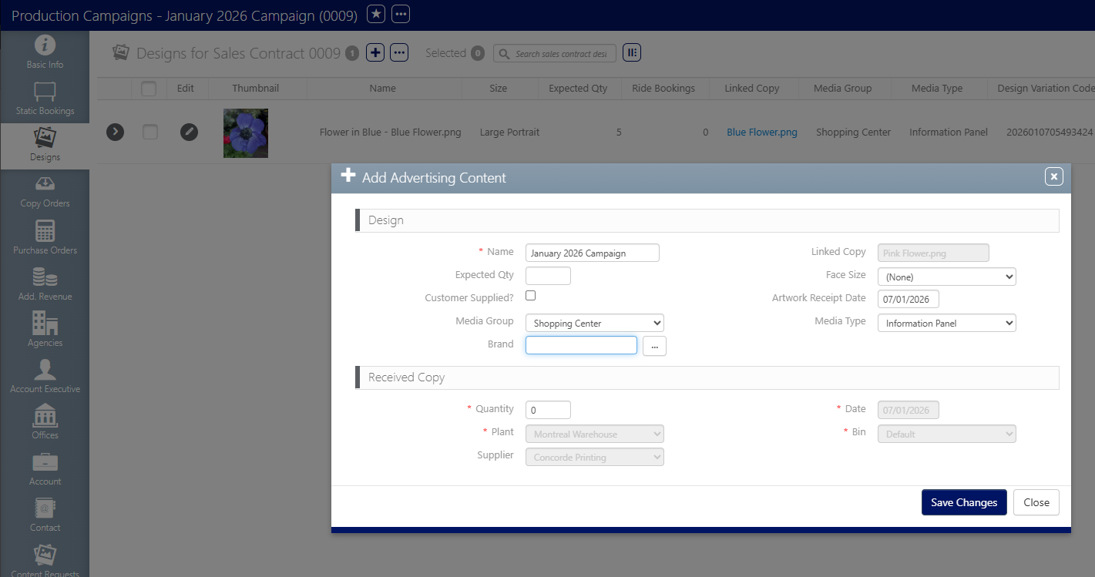The image size is (1095, 577).
Task: Open Copy Orders from the sidebar
Action: (45, 191)
